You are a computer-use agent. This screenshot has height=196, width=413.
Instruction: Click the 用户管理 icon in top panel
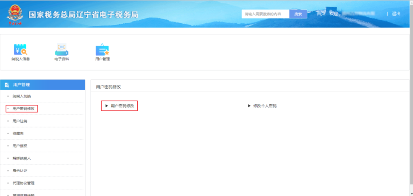pyautogui.click(x=102, y=50)
